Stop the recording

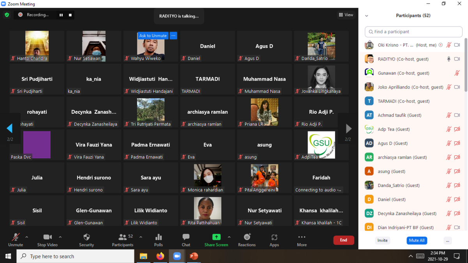tap(70, 15)
